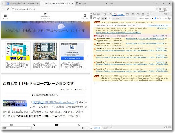The width and height of the screenshot is (175, 133).
Task: Click the header banner with site title
Action: click(x=45, y=30)
